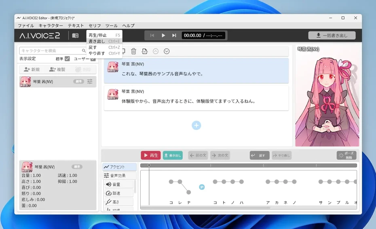Click the 標準 tag in the bottom parameter card
This screenshot has width=376, height=229.
tap(77, 167)
